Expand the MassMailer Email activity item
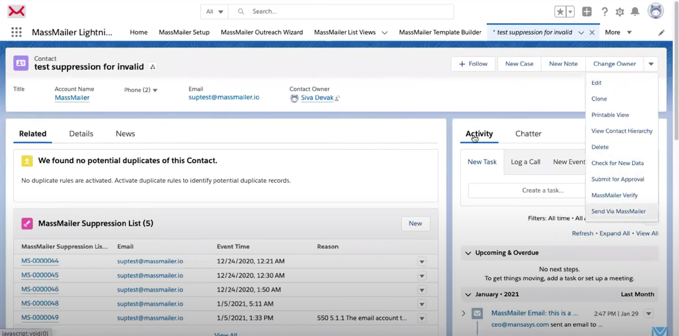Viewport: 679px width, 336px height. point(463,313)
